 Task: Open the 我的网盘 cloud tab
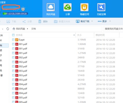coord(51,9)
